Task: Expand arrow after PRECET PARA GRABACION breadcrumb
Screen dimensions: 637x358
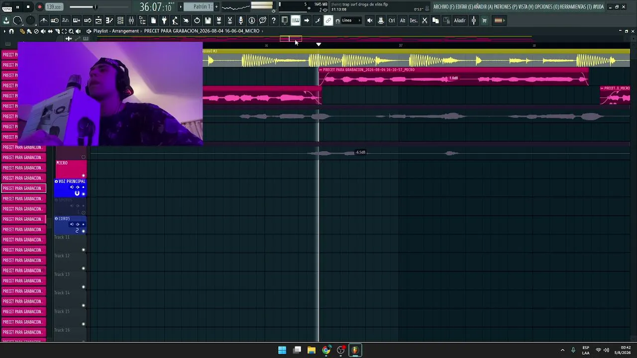Action: (x=262, y=31)
